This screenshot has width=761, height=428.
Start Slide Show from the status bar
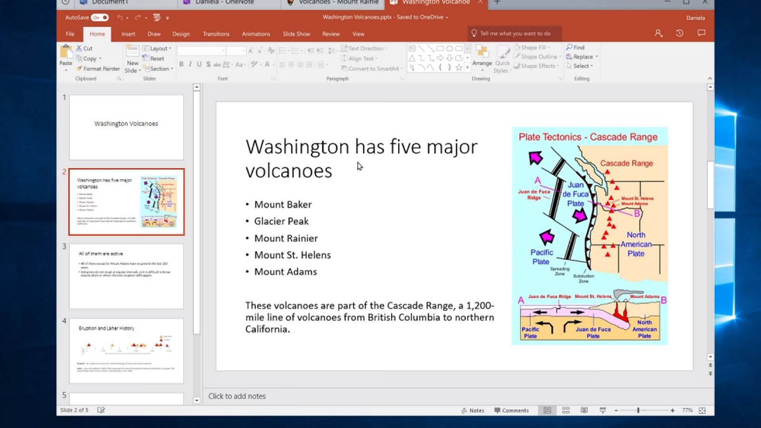pos(603,410)
